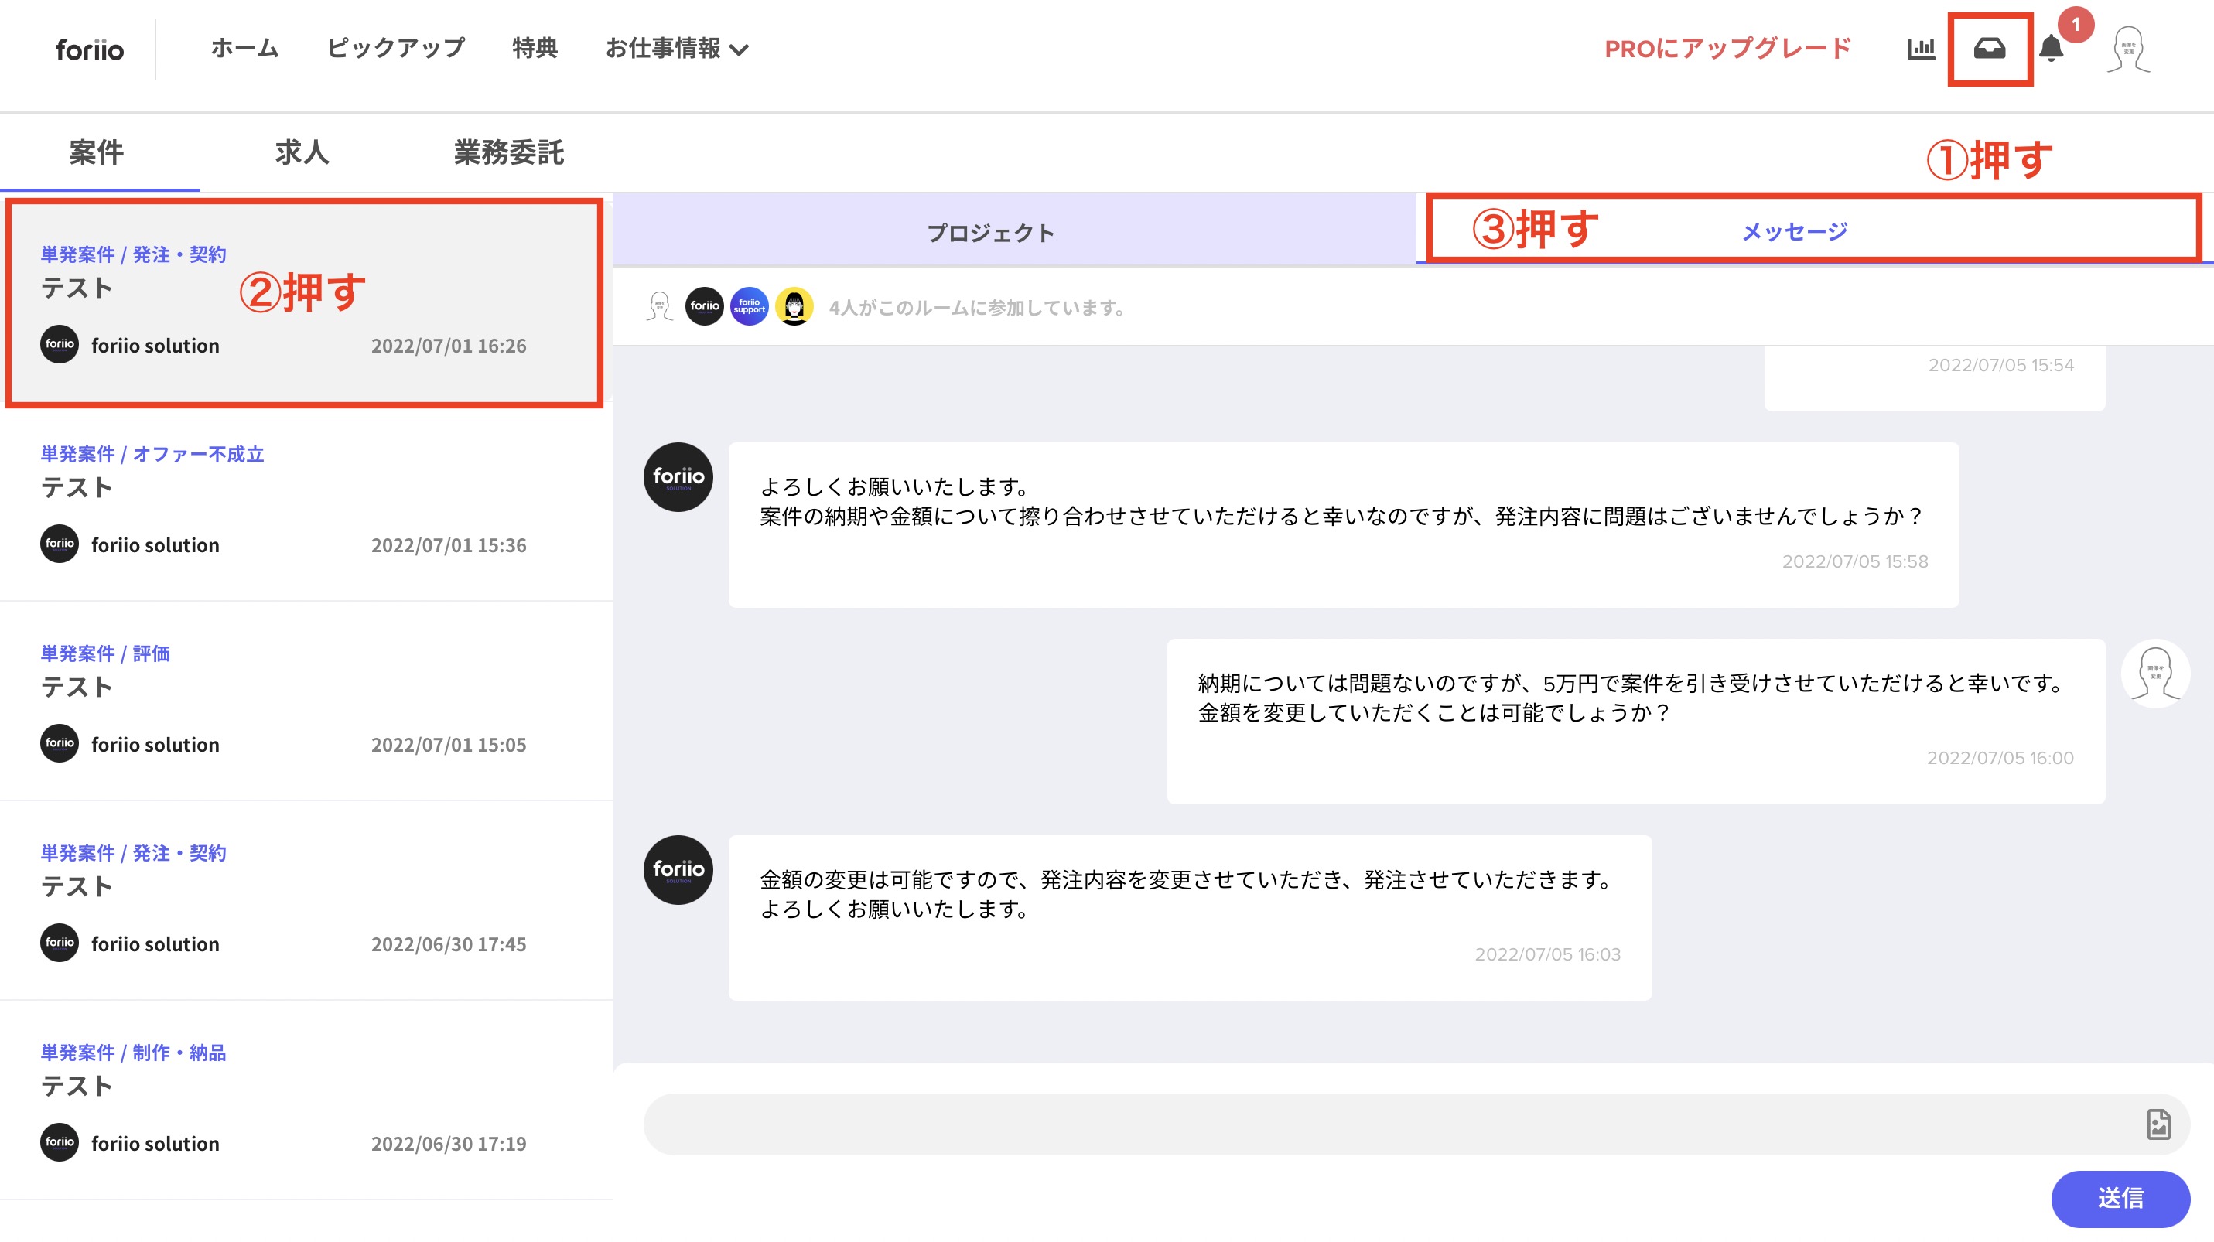2214x1242 pixels.
Task: Expand the お仕事情報 dropdown
Action: [676, 49]
